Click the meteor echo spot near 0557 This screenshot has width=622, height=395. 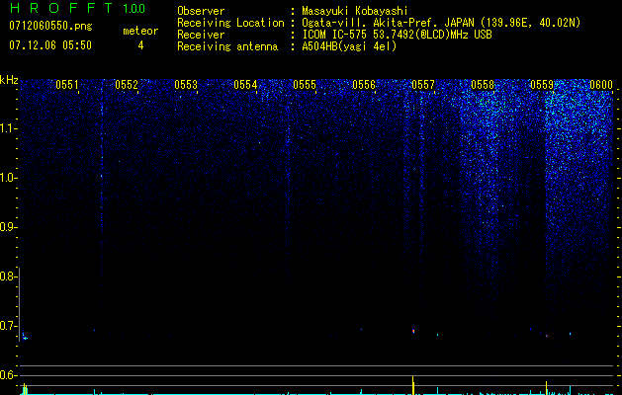point(413,331)
